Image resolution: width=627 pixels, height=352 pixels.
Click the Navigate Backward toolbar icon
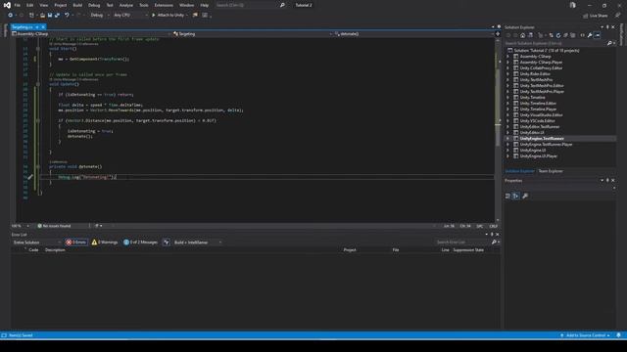point(11,16)
